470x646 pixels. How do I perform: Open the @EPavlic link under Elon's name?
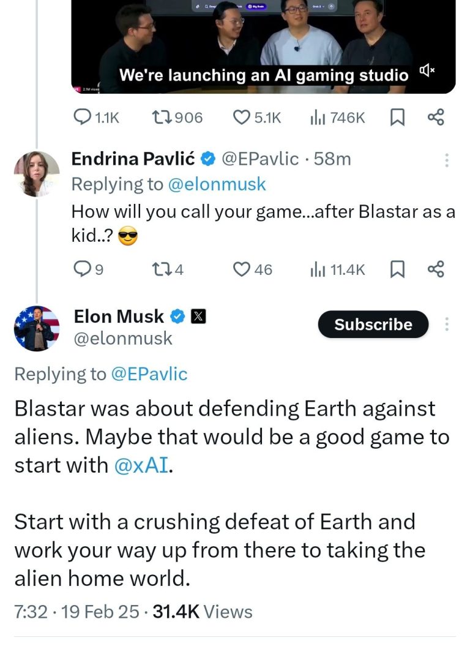pos(149,374)
